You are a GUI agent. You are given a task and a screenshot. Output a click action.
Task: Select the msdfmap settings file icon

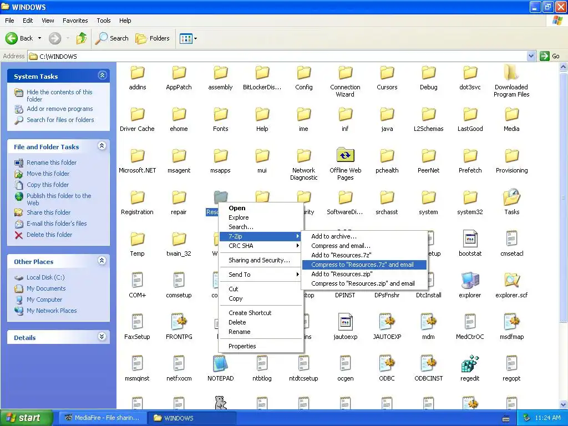pyautogui.click(x=511, y=322)
